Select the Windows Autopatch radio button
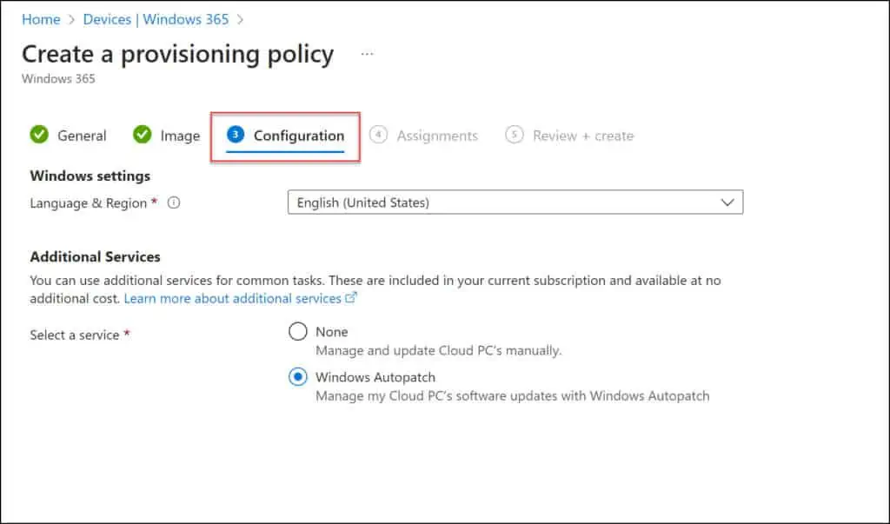 298,377
